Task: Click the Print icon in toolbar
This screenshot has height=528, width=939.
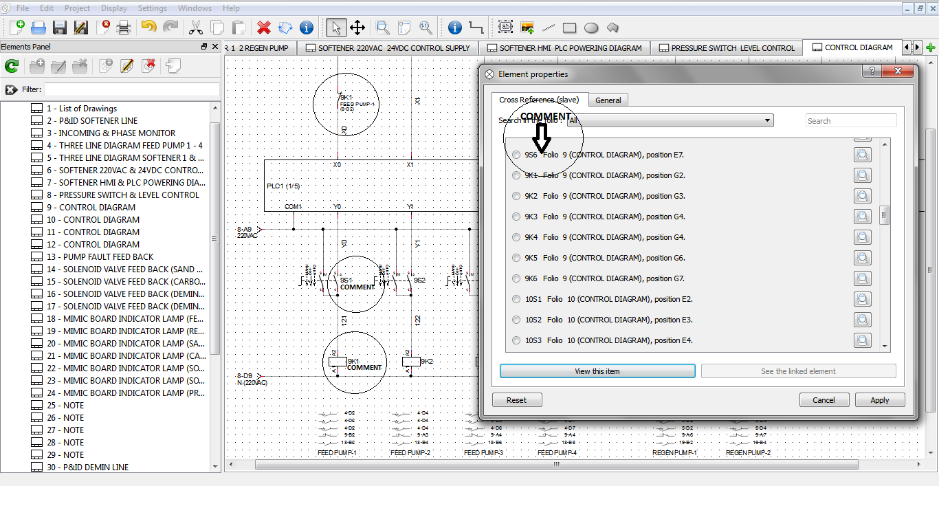Action: tap(124, 27)
